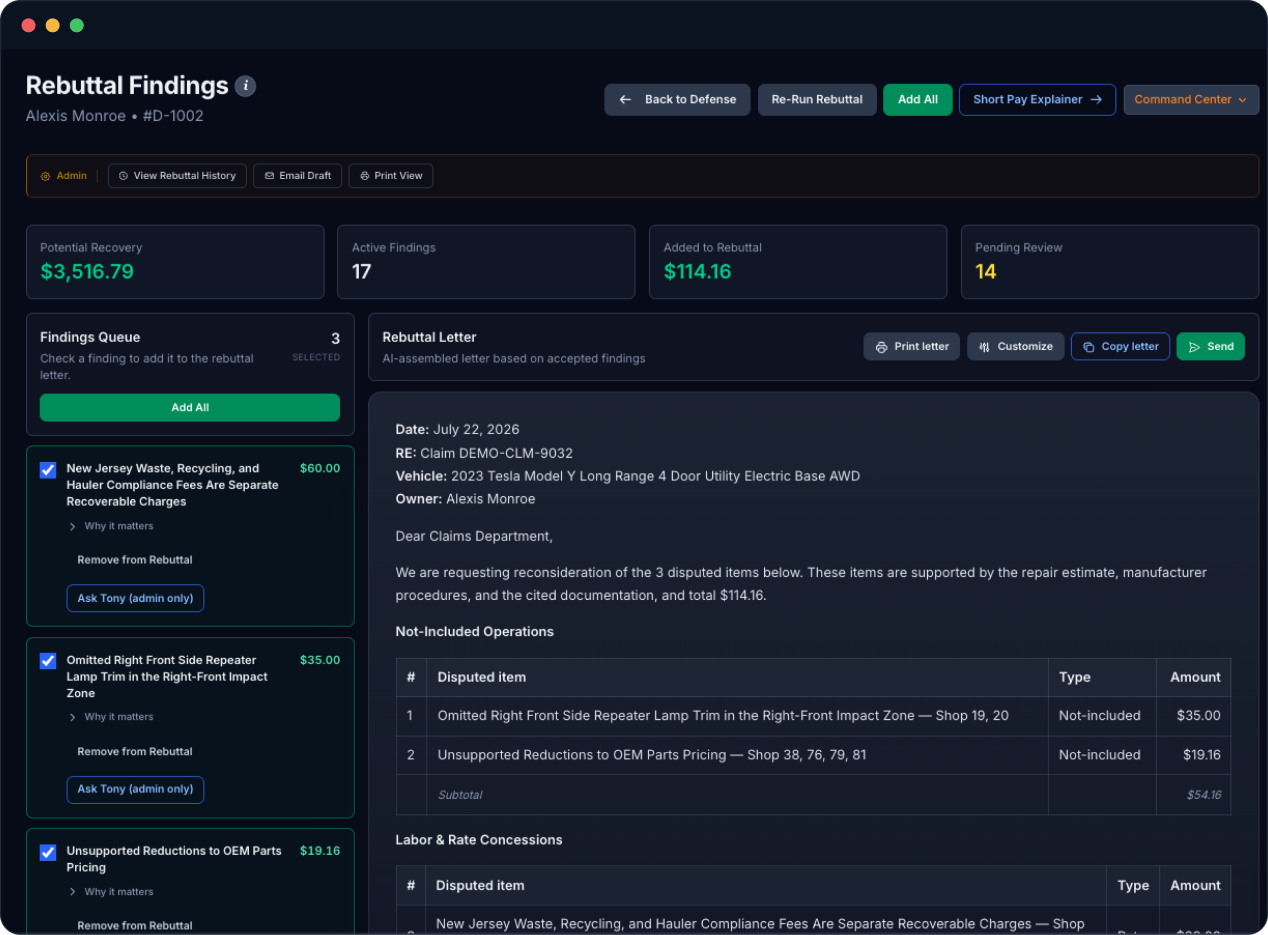Click the 3 SELECTED counter
This screenshot has width=1268, height=935.
click(317, 347)
